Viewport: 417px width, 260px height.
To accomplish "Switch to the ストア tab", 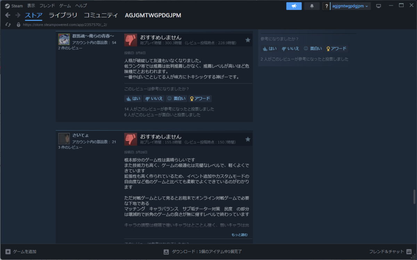I will coord(34,15).
